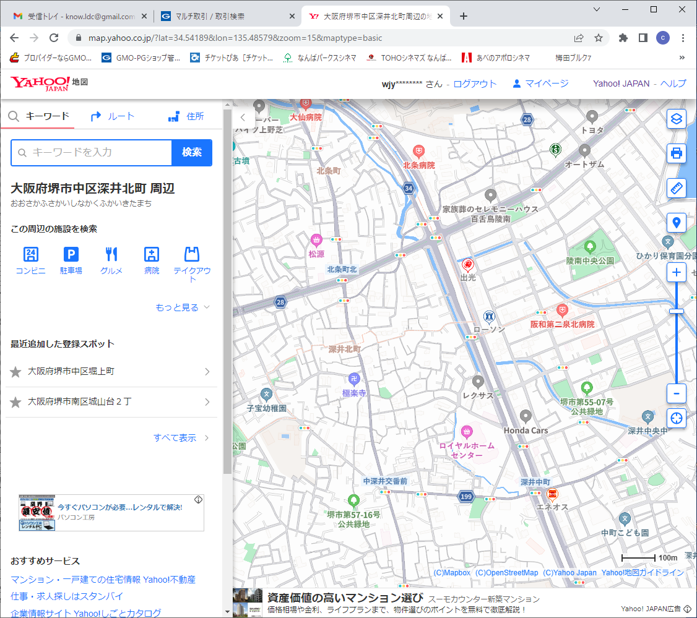Select the distance ruler tool
The width and height of the screenshot is (697, 618).
(676, 188)
